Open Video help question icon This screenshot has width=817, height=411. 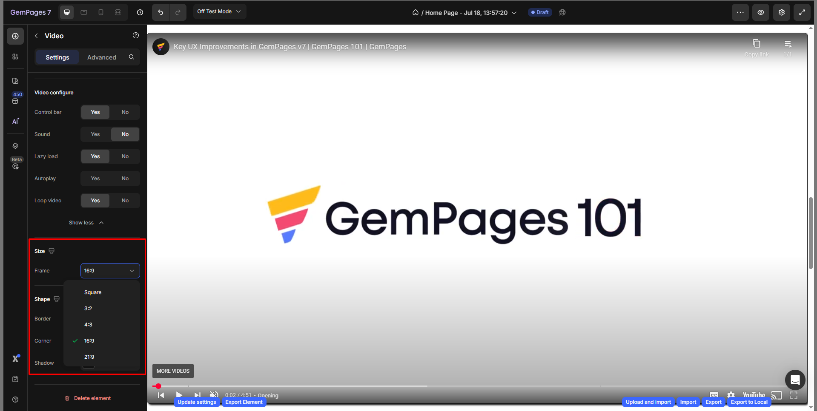(136, 35)
